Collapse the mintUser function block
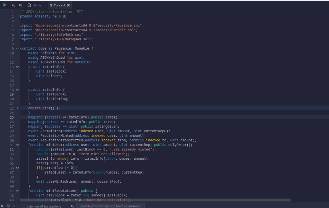Image resolution: width=329 pixels, height=208 pixels. click(x=17, y=145)
